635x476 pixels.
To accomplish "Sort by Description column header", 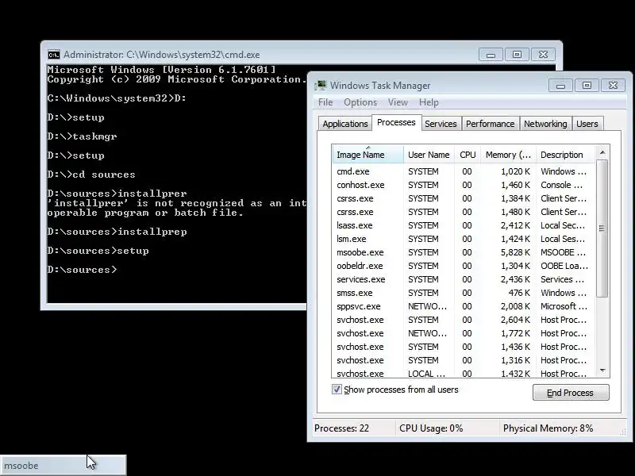I will (x=565, y=155).
